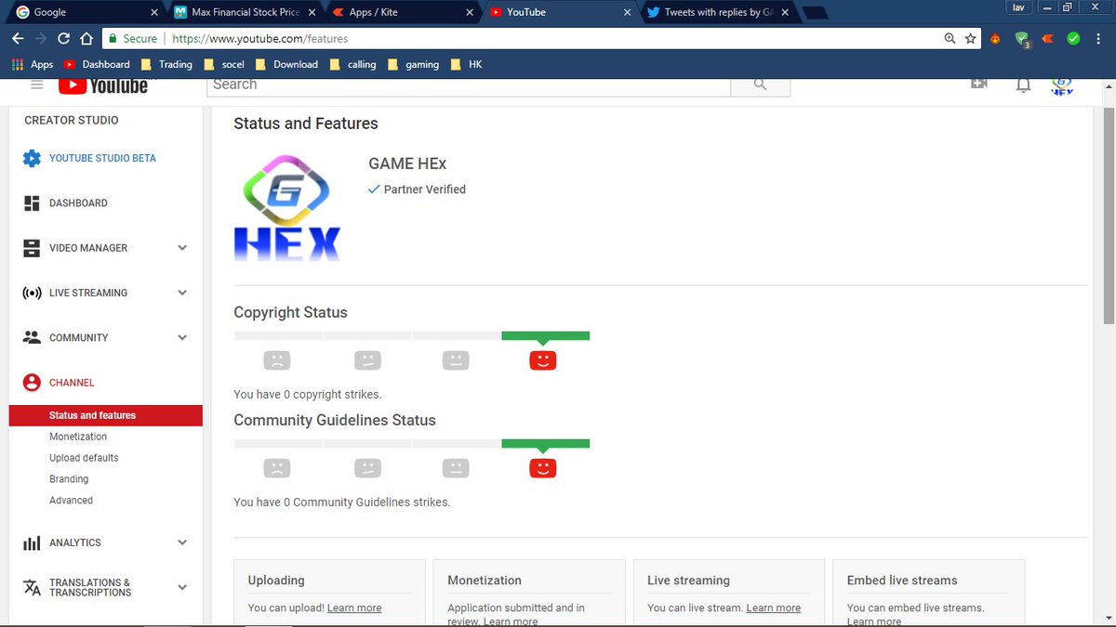
Task: Click the Translations & Transcriptions icon
Action: point(32,587)
